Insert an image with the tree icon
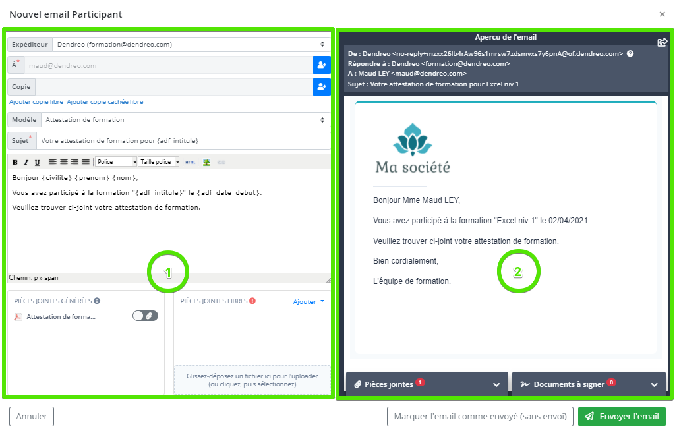Screen dimensions: 677x433 pos(206,162)
